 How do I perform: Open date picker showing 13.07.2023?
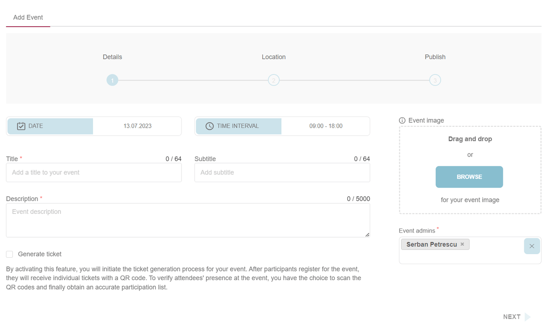137,126
